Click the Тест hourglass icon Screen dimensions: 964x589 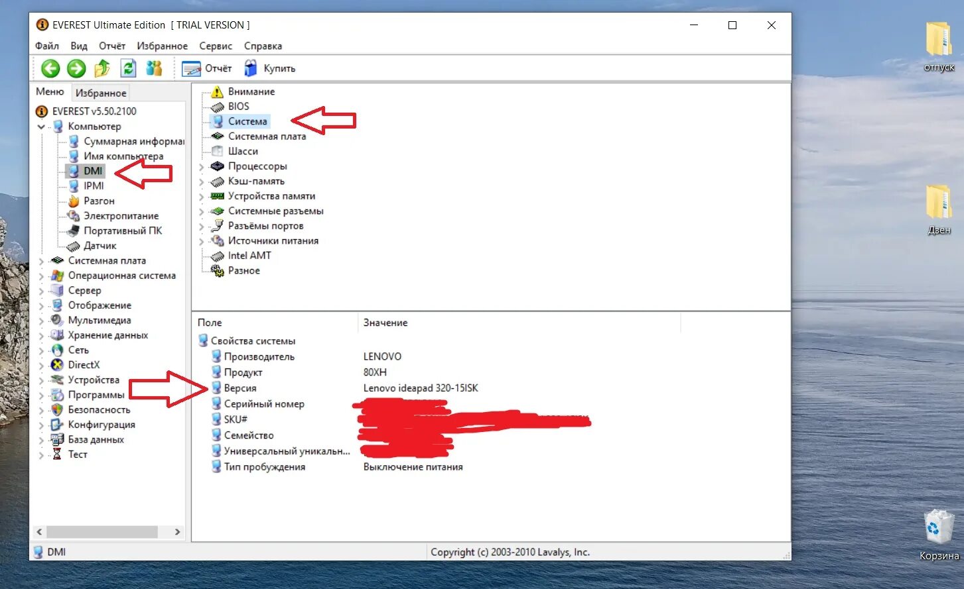58,455
